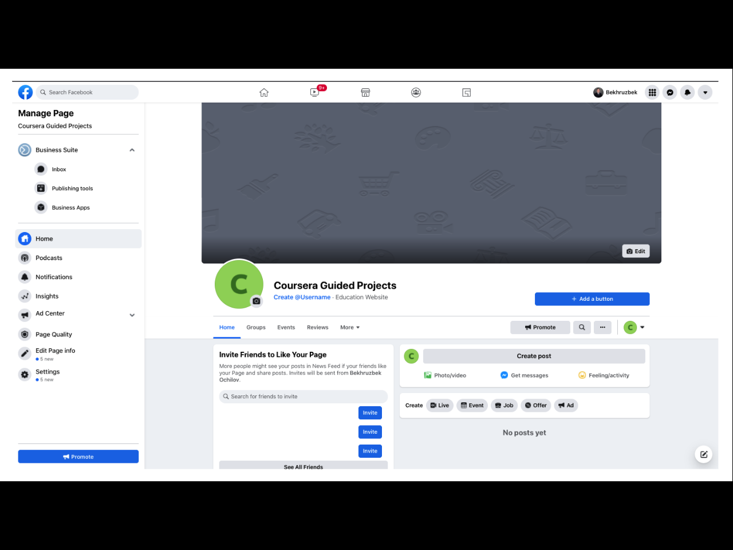Open the Gaming icon in top navigation
Viewport: 733px width, 550px height.
(x=467, y=92)
